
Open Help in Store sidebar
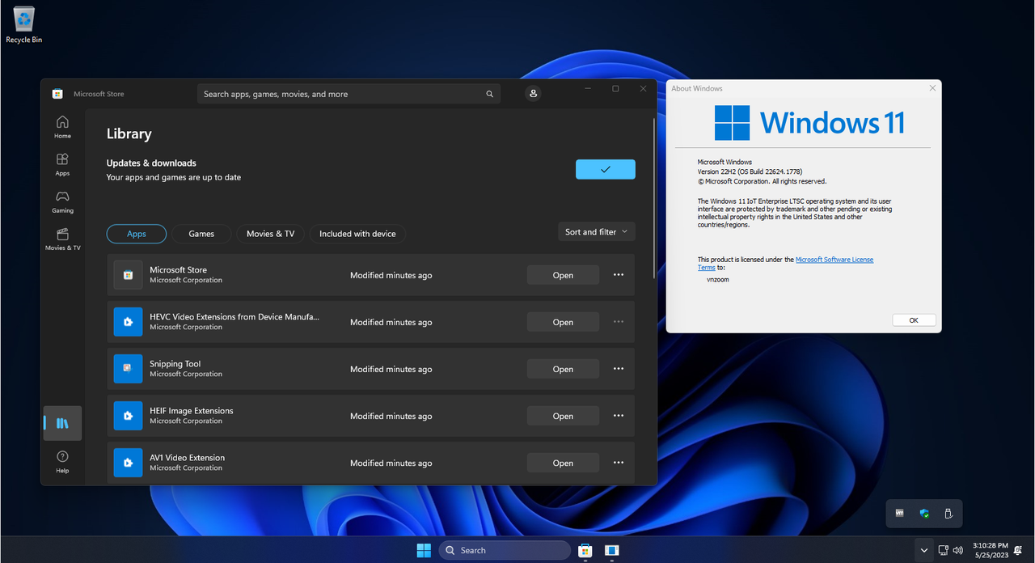pos(62,462)
